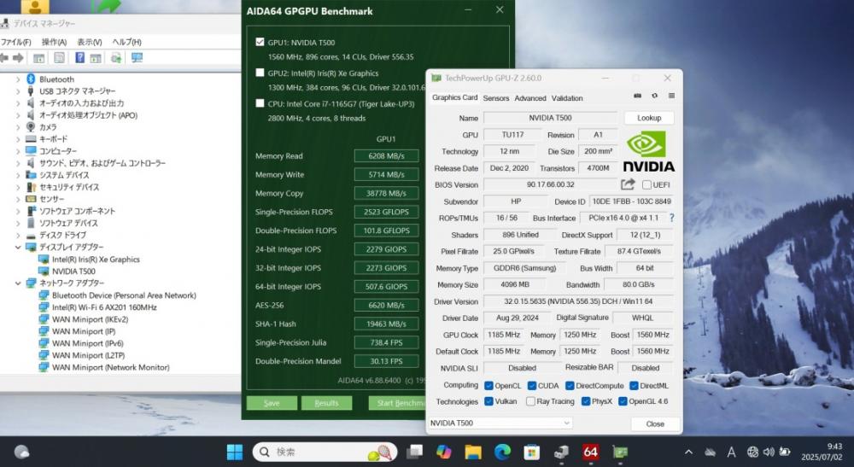Toggle the CPU Intel Core i7-1165G7 checkbox
The width and height of the screenshot is (854, 467).
(260, 102)
